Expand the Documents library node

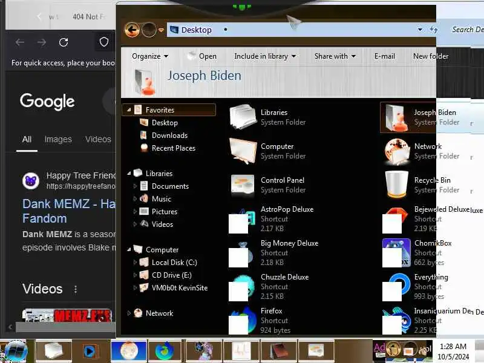(135, 186)
